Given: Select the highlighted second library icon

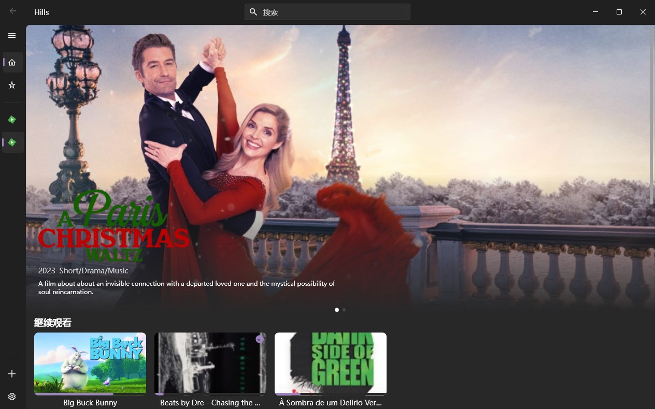Looking at the screenshot, I should coord(12,142).
